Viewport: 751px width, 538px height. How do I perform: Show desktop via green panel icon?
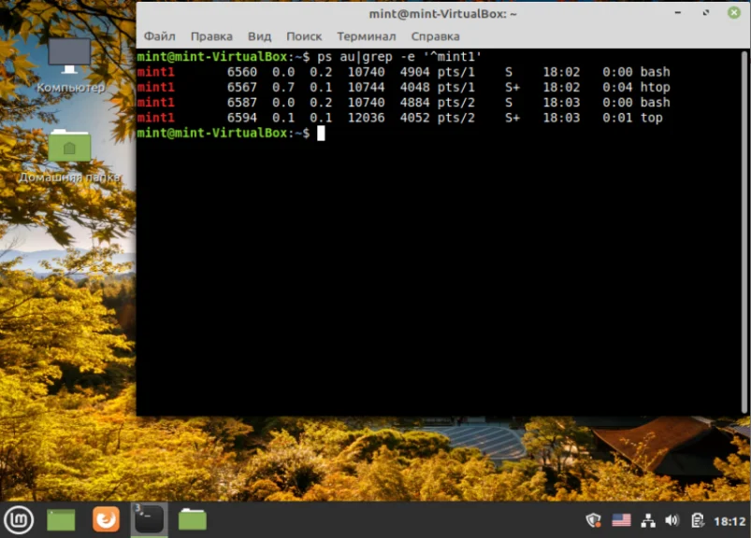[61, 520]
